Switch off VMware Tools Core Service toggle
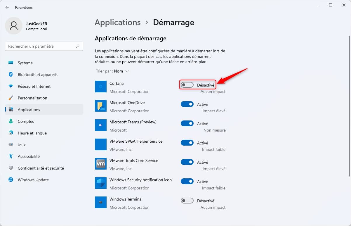This screenshot has width=351, height=226. point(187,162)
